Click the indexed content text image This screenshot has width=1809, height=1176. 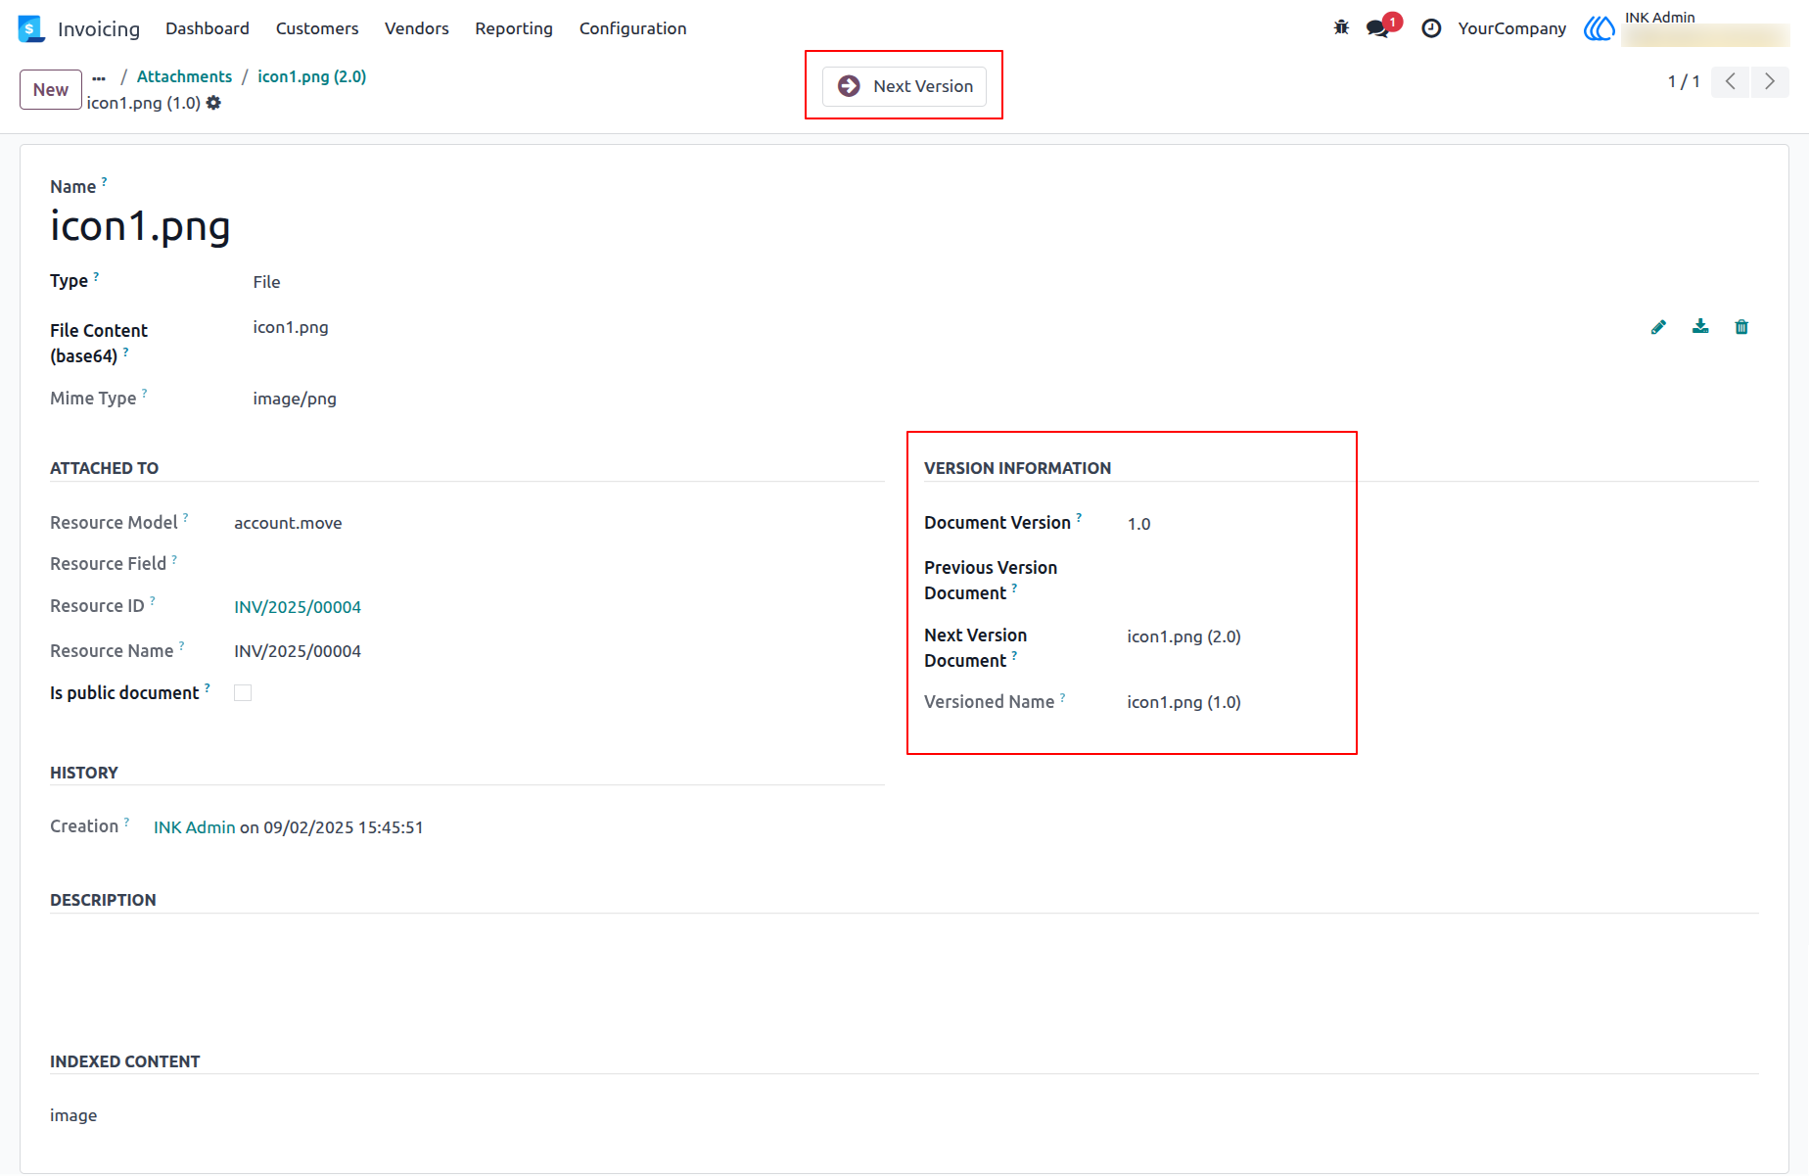(x=73, y=1115)
